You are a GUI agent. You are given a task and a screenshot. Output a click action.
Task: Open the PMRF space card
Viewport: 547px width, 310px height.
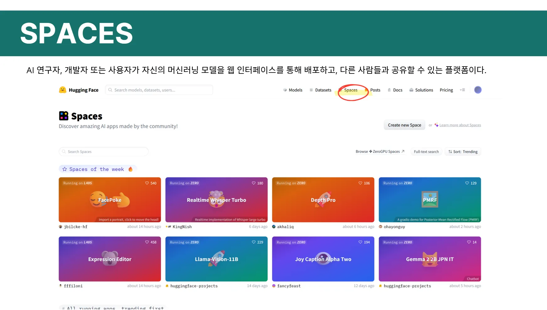[430, 200]
